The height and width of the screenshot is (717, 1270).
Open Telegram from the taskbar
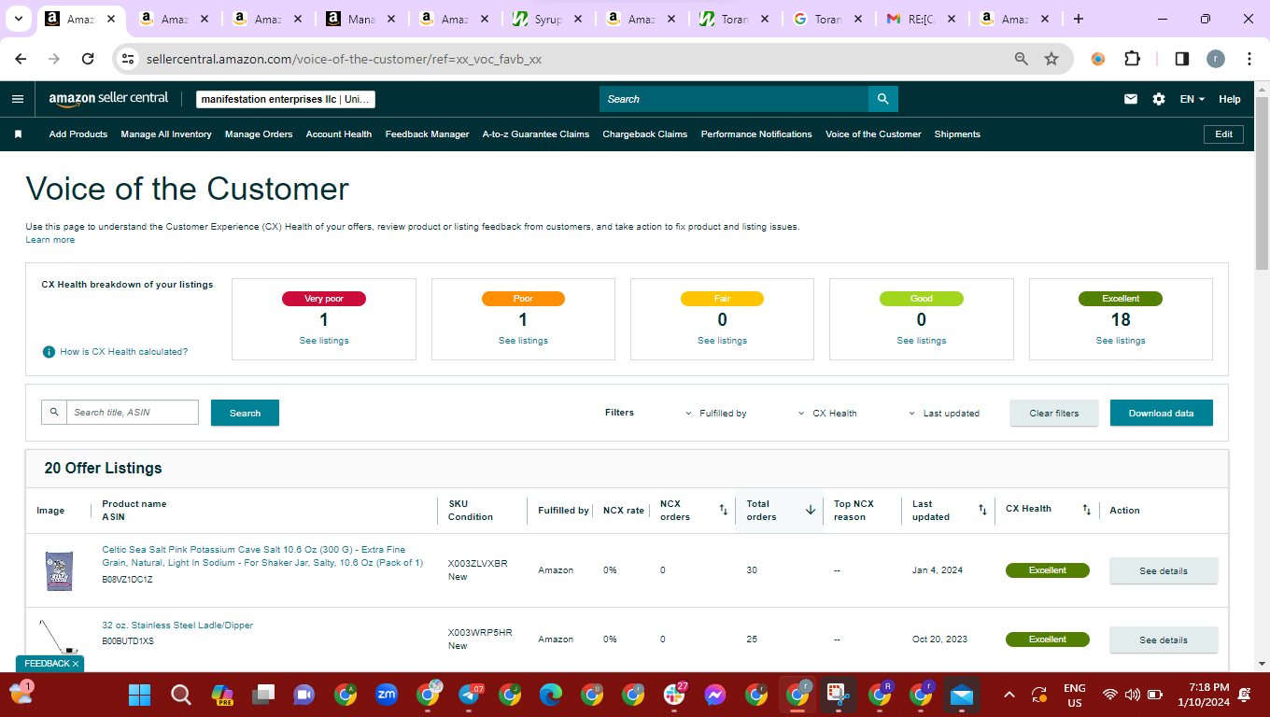point(470,695)
